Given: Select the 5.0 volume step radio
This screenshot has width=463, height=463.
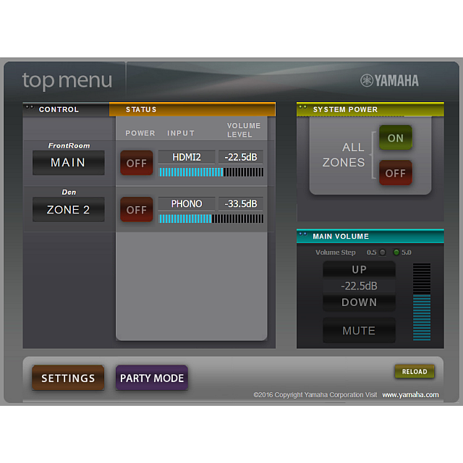Looking at the screenshot, I should (396, 252).
